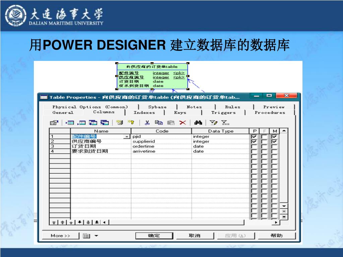Click the Create Key toolbar icon
The image size is (343, 257).
point(131,122)
